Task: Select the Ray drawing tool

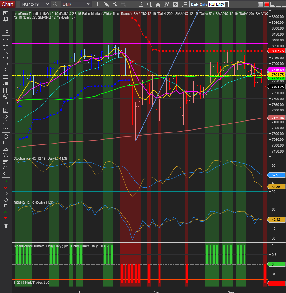Action: (x=6, y=45)
